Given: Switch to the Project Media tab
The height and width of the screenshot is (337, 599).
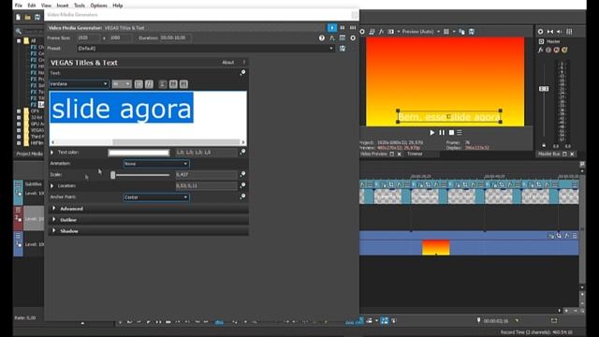Looking at the screenshot, I should click(29, 154).
